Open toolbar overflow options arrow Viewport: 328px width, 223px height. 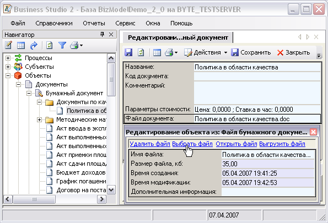pos(319,56)
